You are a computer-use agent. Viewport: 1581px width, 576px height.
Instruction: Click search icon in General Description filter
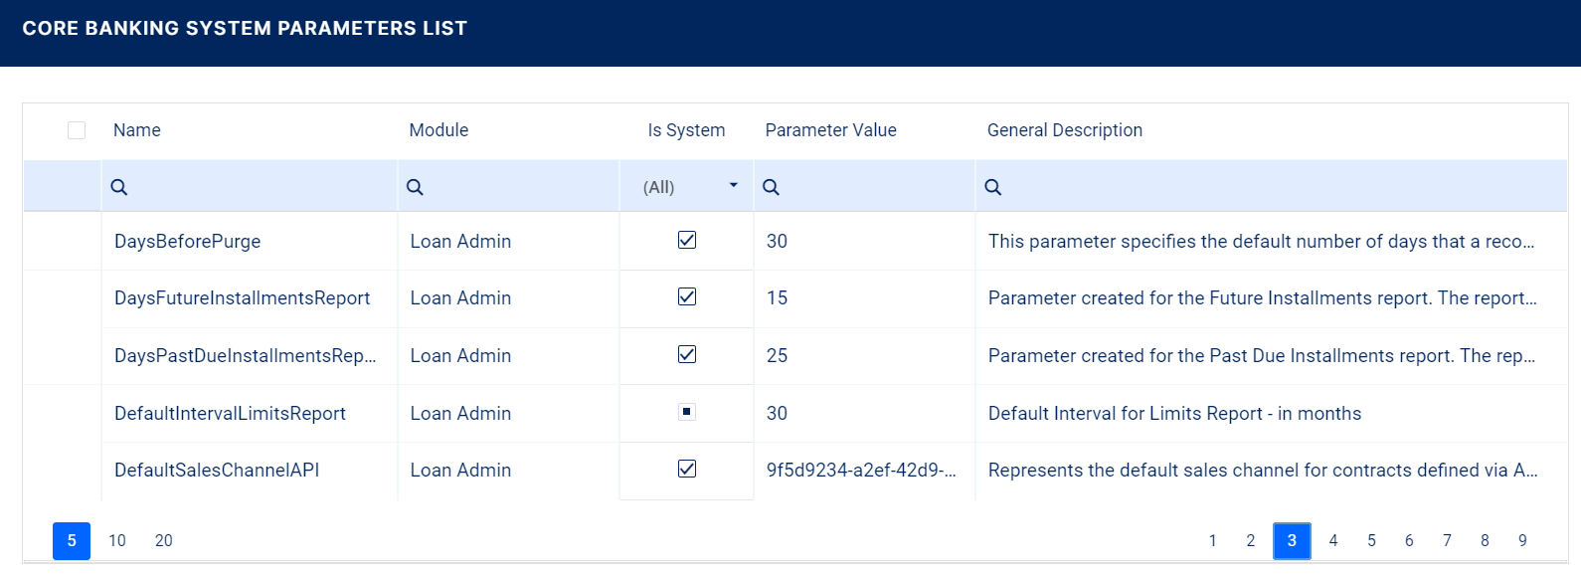[x=992, y=187]
